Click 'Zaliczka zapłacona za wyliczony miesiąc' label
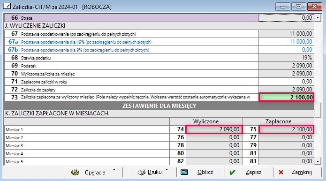 (x=57, y=97)
